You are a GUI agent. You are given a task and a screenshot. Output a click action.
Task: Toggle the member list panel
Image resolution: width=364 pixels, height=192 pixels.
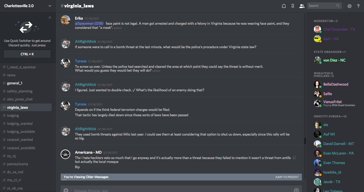click(302, 6)
